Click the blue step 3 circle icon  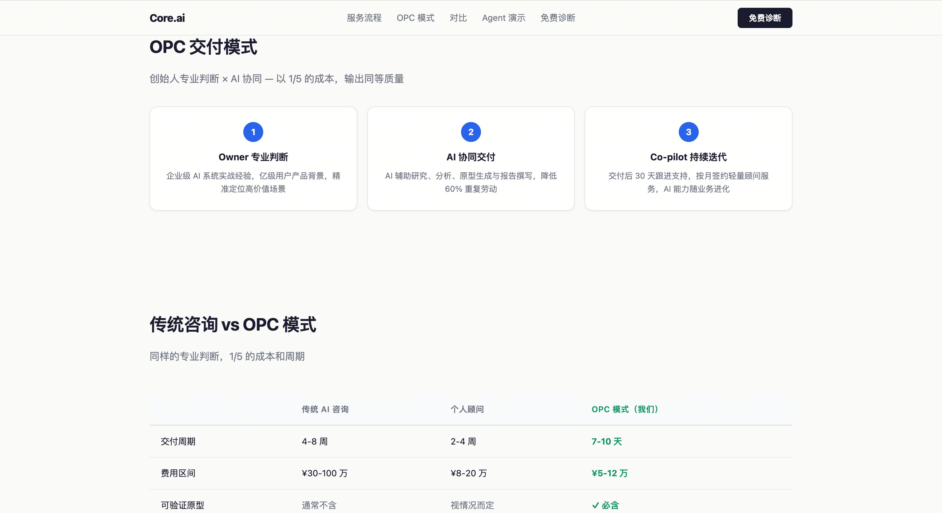688,132
